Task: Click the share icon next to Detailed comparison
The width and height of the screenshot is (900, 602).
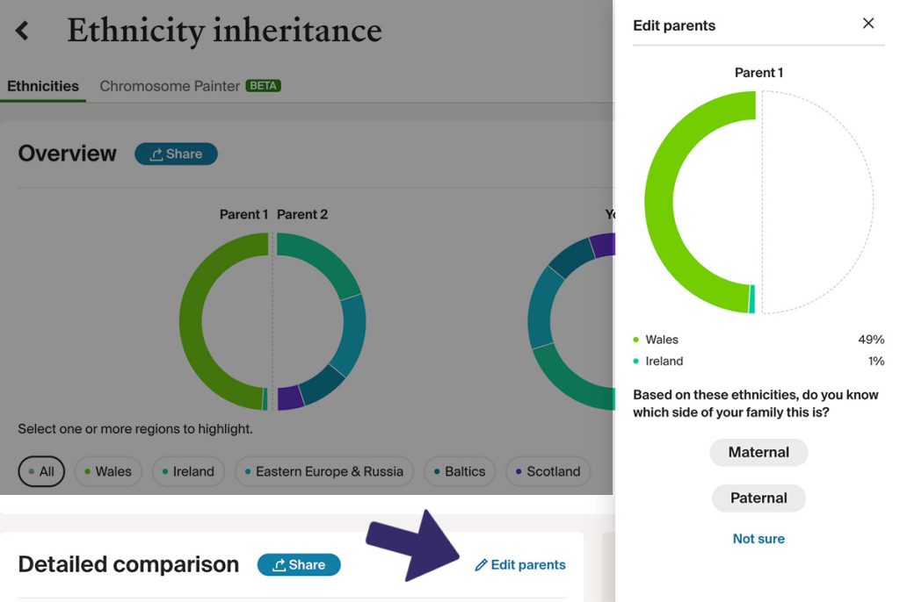Action: click(x=279, y=564)
